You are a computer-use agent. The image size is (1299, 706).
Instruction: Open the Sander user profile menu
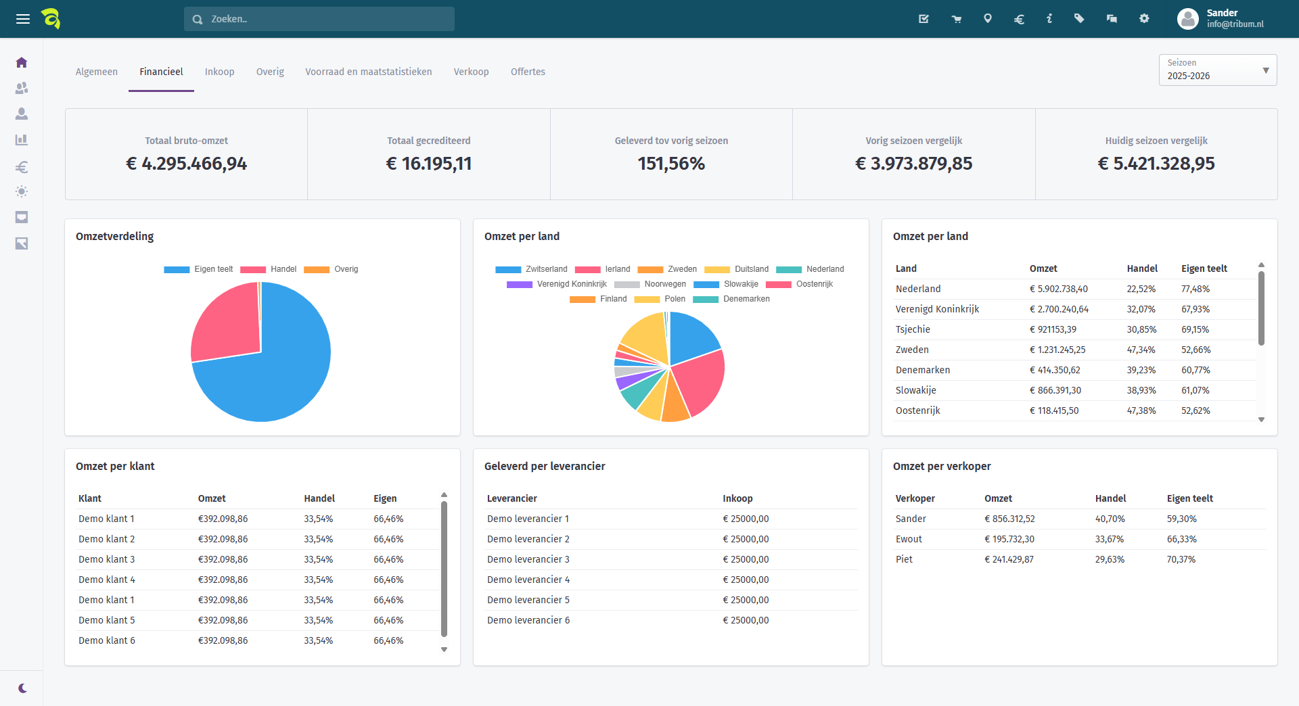pos(1221,19)
